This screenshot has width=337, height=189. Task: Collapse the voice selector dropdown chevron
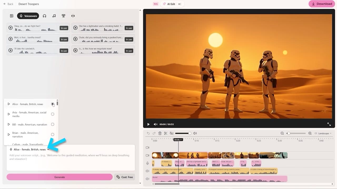click(48, 149)
